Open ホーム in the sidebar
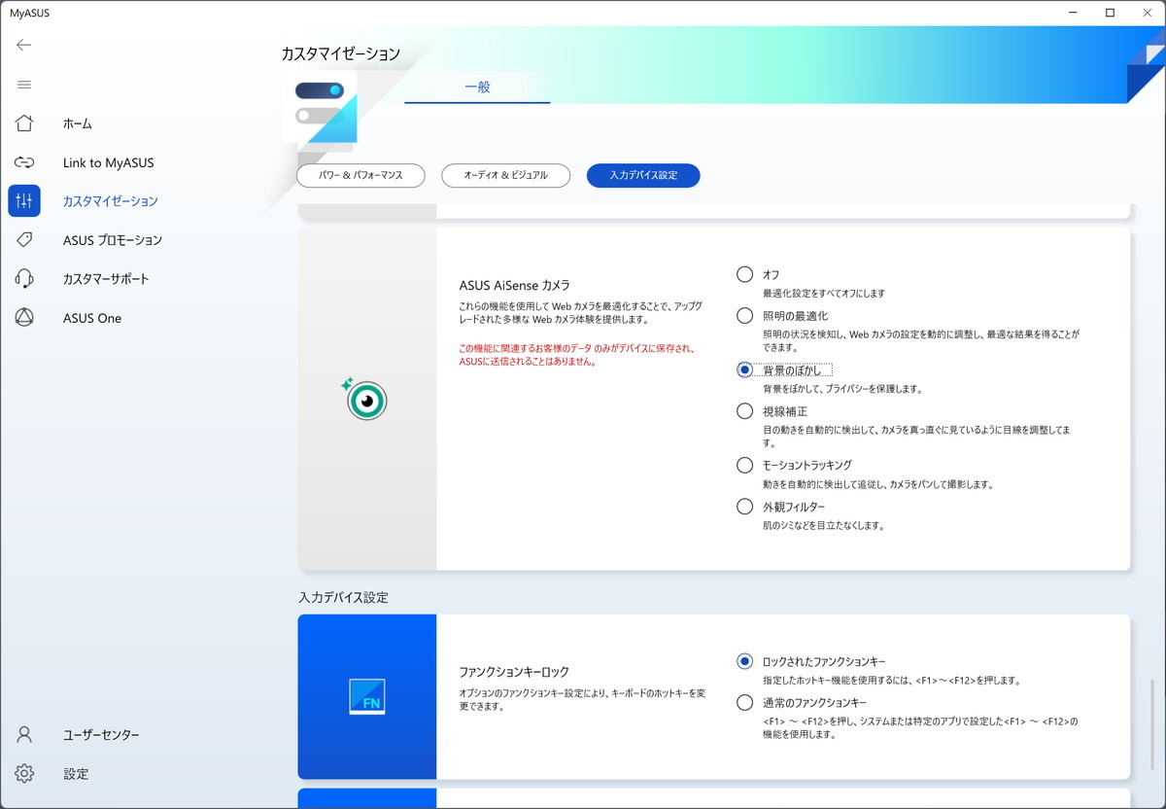The height and width of the screenshot is (809, 1166). coord(78,123)
